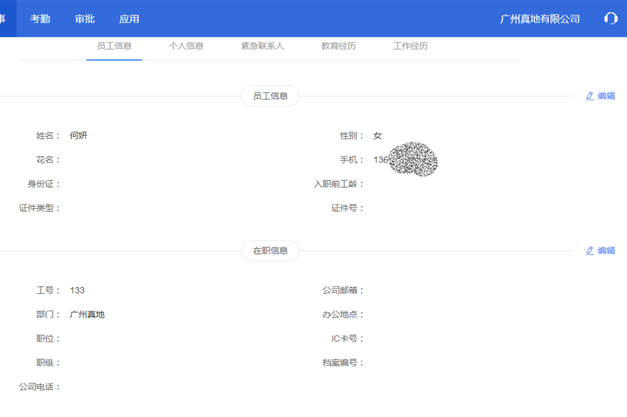The image size is (627, 417).
Task: Click the employee ID value 133
Action: pos(77,290)
